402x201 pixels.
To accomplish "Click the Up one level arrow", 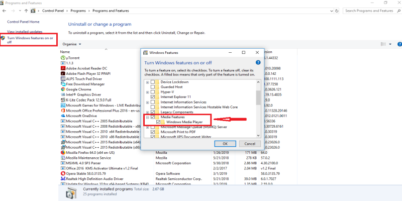I will [x=26, y=11].
